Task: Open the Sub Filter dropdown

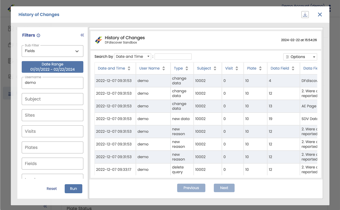Action: point(52,51)
